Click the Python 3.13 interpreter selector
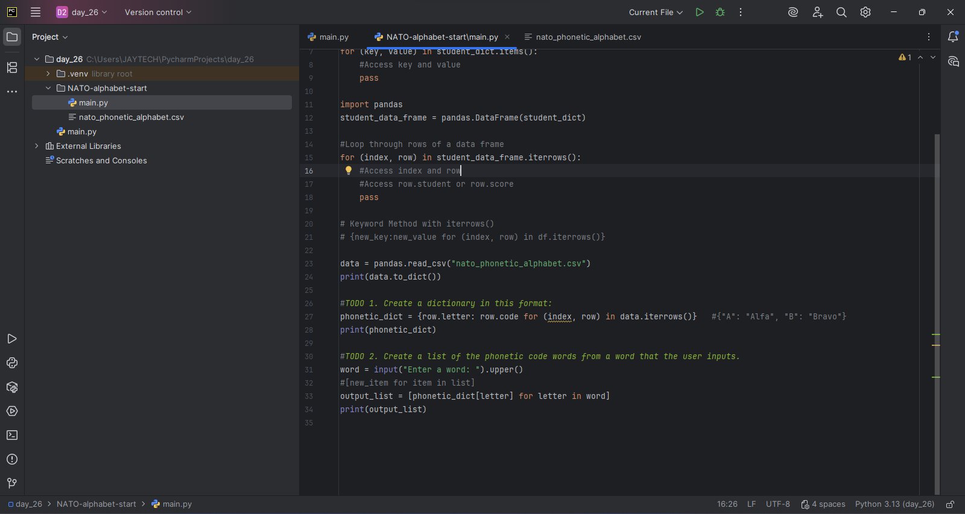The image size is (965, 514). pyautogui.click(x=894, y=504)
